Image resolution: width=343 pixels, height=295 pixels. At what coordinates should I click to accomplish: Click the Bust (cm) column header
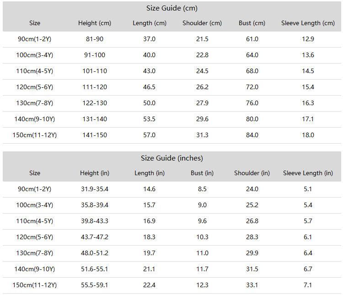click(252, 23)
